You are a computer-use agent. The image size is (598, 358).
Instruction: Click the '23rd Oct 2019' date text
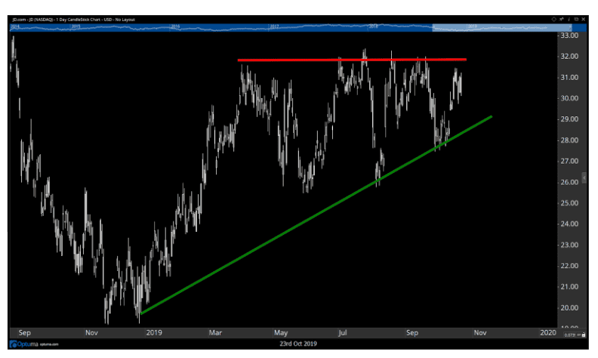(298, 344)
